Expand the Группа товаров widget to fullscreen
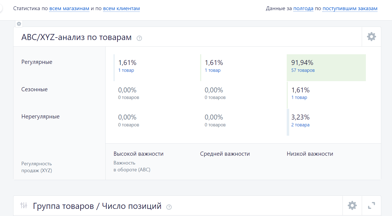 [371, 205]
